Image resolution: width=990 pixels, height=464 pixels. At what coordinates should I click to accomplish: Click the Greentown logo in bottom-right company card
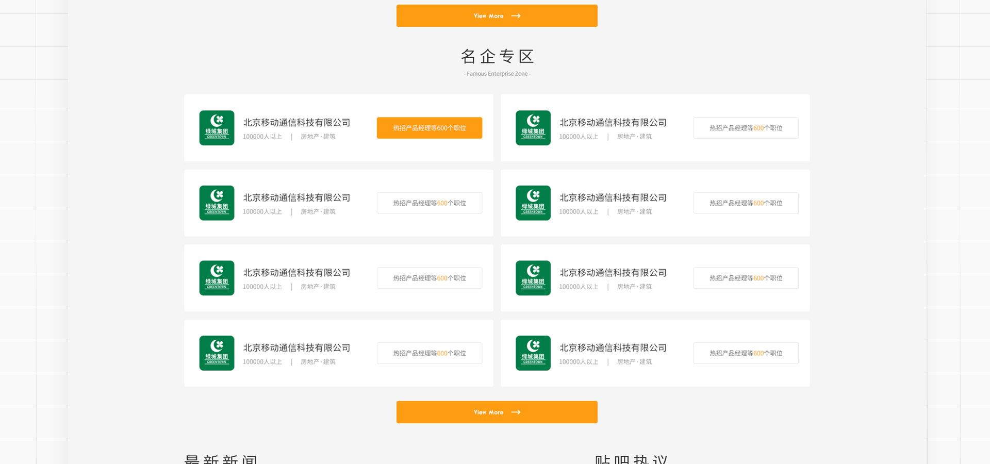click(x=533, y=353)
